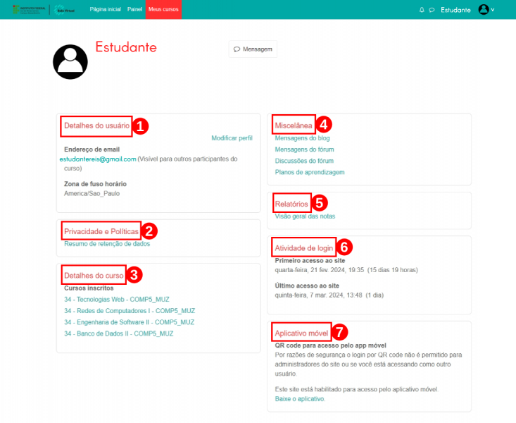Click the user avatar icon in top bar

pos(484,10)
